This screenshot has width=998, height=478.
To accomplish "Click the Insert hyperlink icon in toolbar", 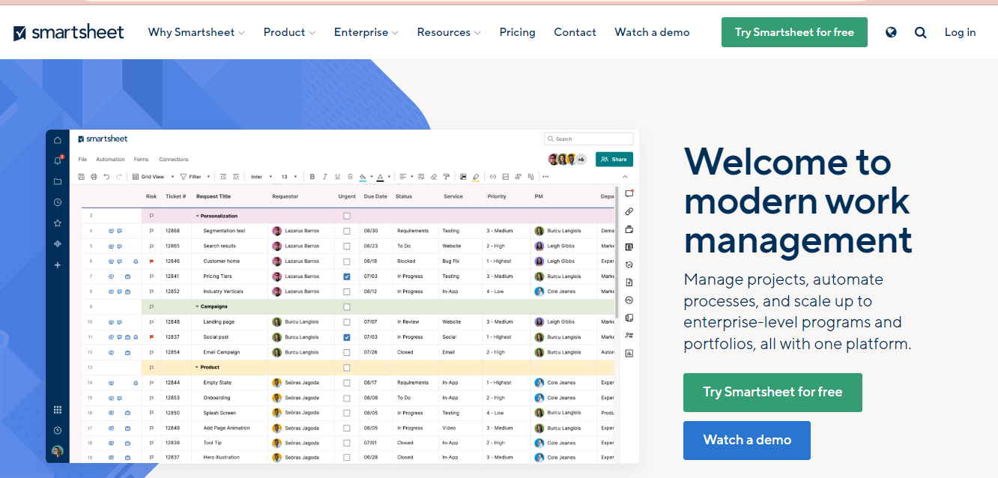I will pos(493,177).
